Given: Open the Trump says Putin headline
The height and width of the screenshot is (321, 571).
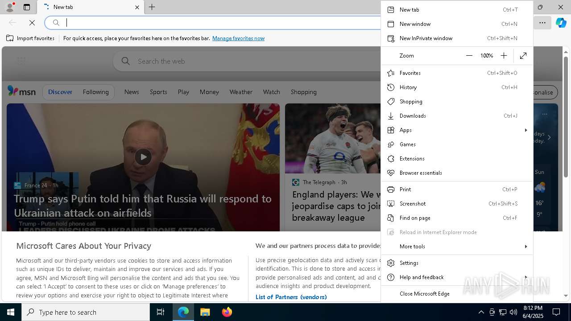Looking at the screenshot, I should pos(143,206).
